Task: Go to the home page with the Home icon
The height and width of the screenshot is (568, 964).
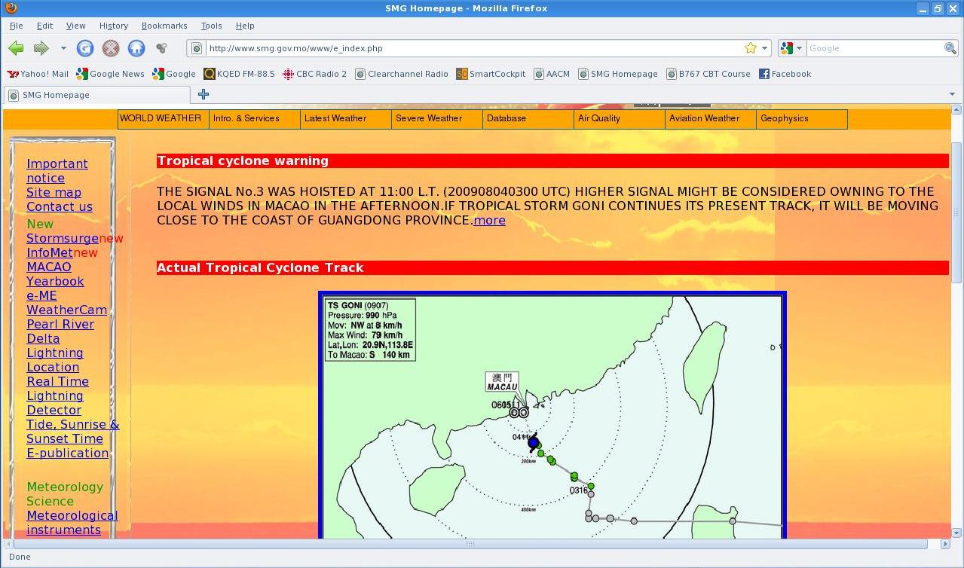Action: [x=136, y=48]
